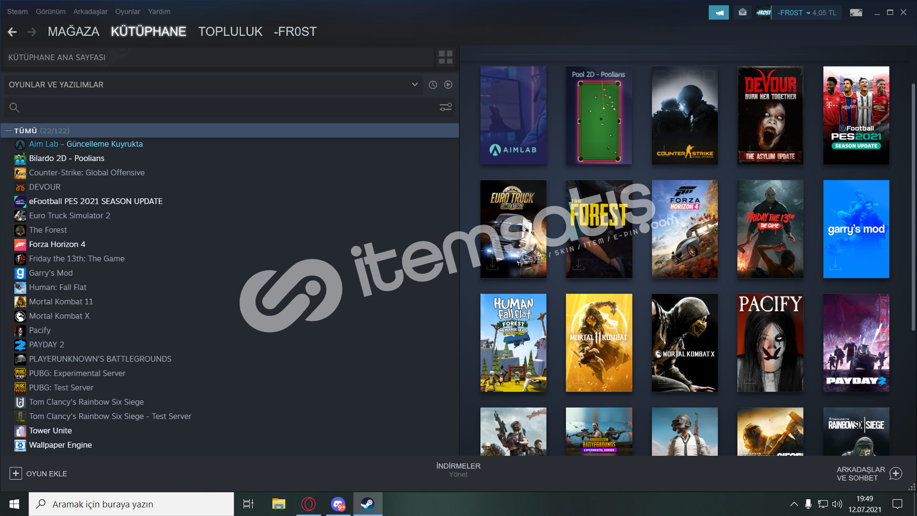Open İNDİRMELER Yönet downloads
This screenshot has width=917, height=516.
point(458,470)
